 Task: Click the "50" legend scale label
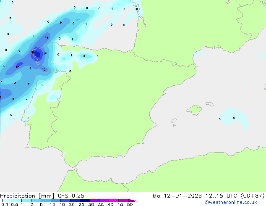pyautogui.click(x=130, y=204)
